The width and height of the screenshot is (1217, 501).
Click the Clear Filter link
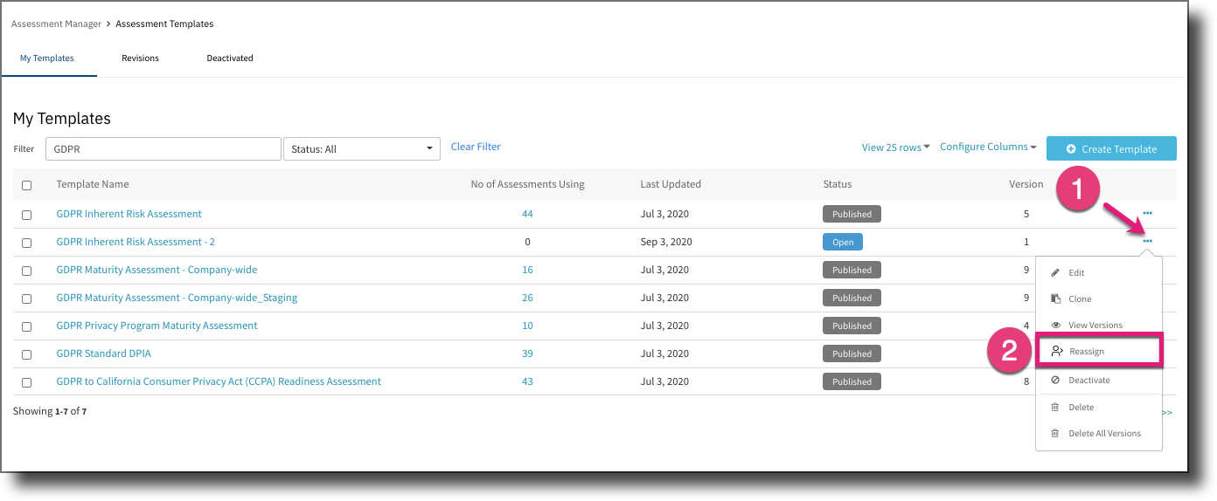476,147
